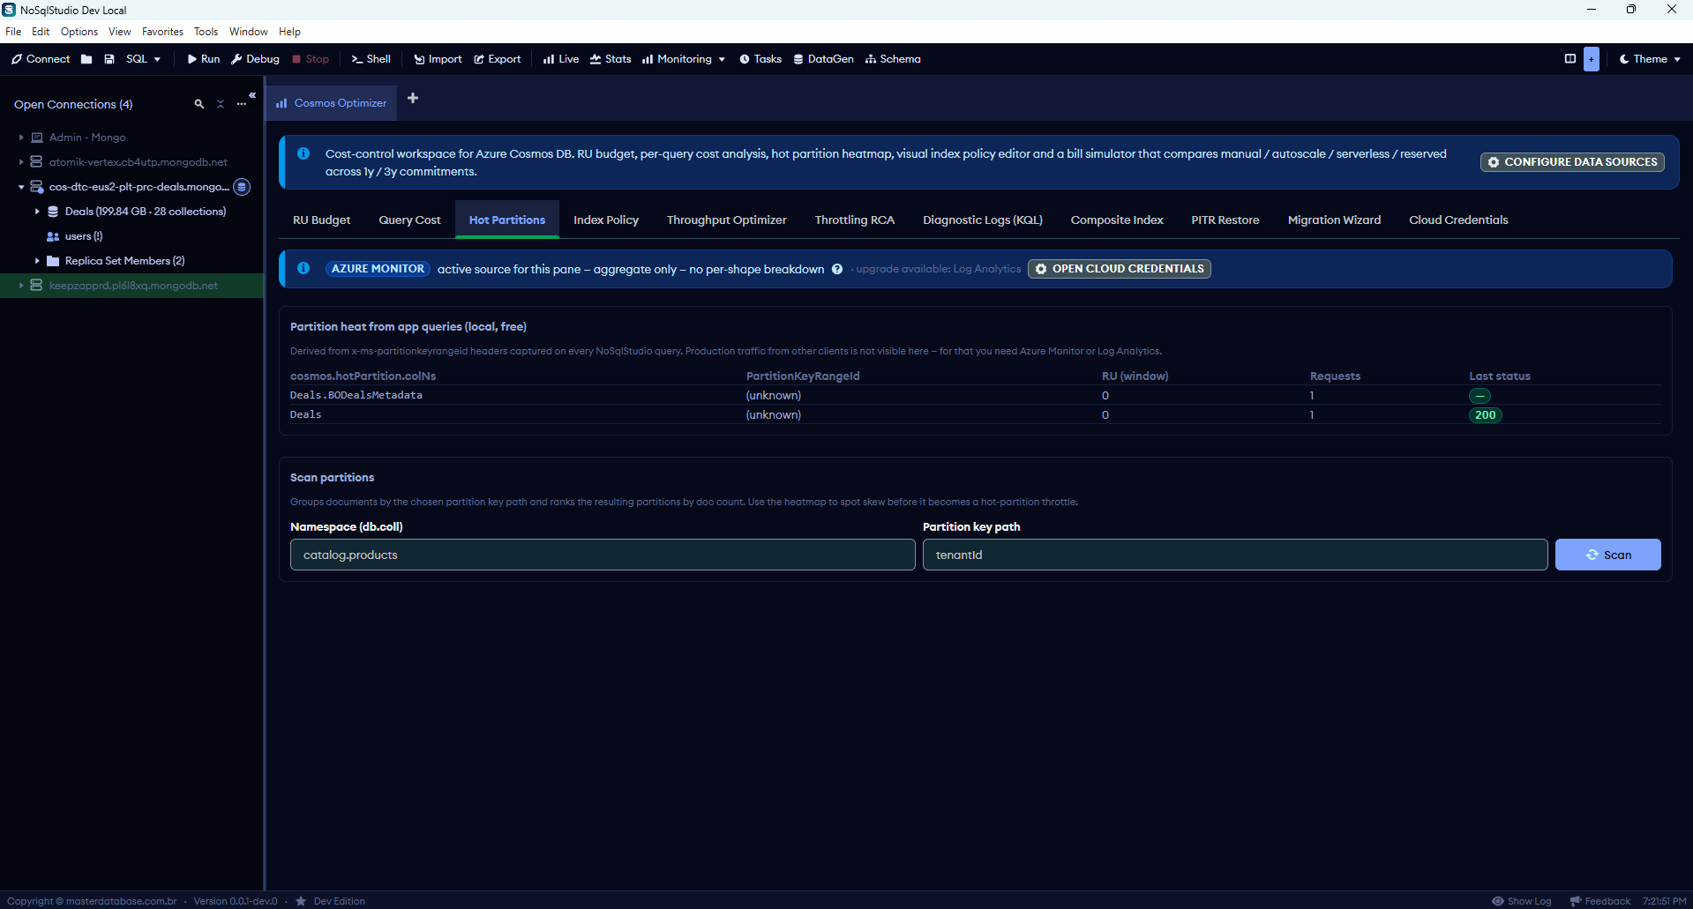Click the highlighted plus icon beside Theme
Screen dimensions: 1693x909
(x=1592, y=59)
